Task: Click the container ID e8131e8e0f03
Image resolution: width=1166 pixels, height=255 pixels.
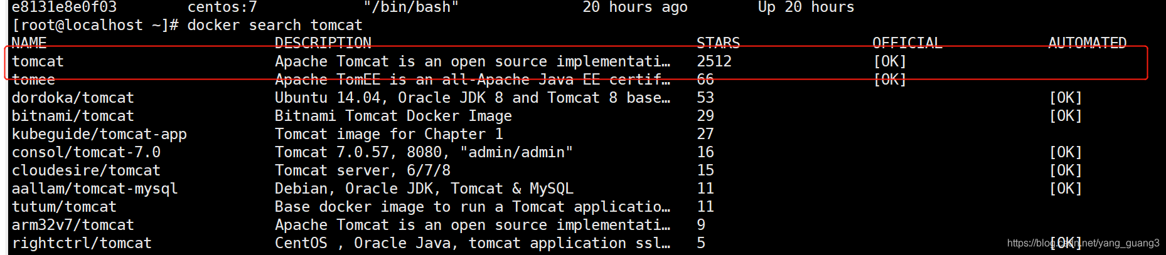Action: (x=64, y=8)
